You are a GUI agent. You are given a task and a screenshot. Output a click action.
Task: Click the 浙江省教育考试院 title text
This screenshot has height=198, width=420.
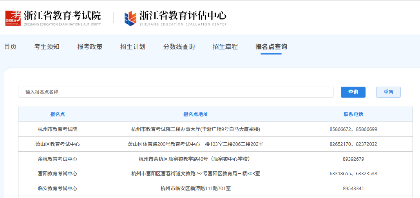click(62, 16)
